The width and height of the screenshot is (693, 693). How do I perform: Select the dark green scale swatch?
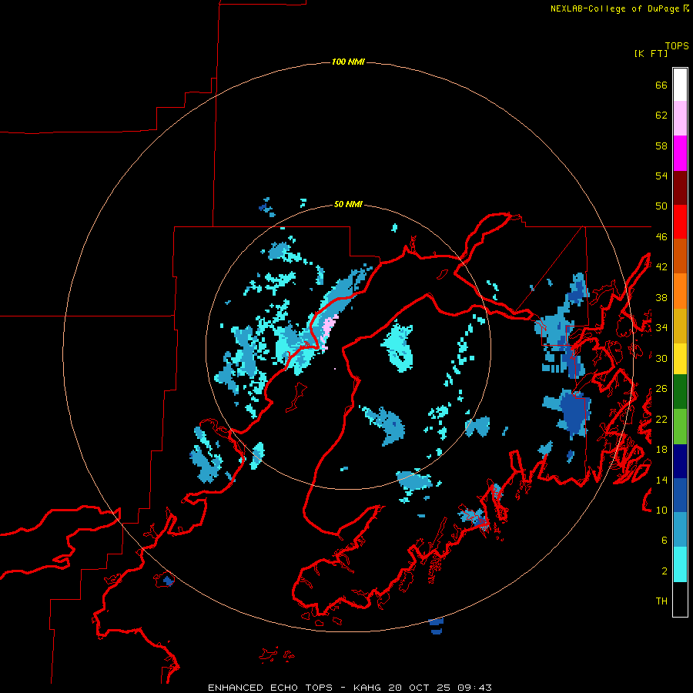tap(680, 392)
